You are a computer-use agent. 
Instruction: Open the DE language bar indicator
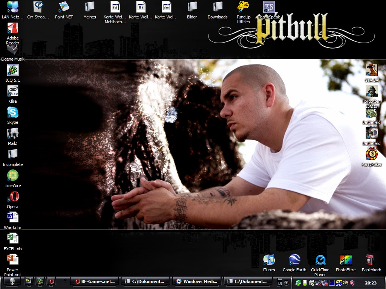point(280,283)
